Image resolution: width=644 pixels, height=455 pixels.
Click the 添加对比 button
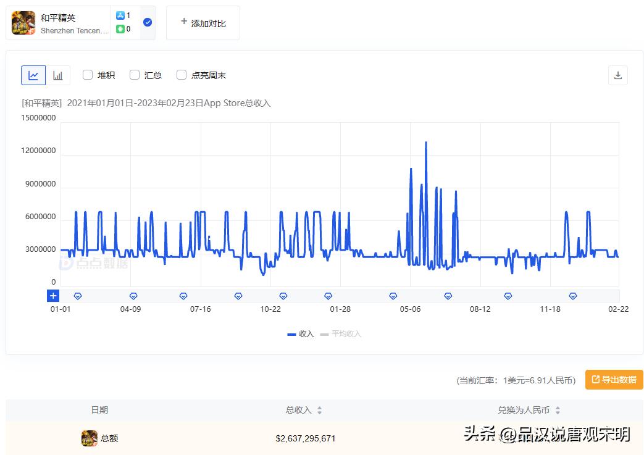203,22
